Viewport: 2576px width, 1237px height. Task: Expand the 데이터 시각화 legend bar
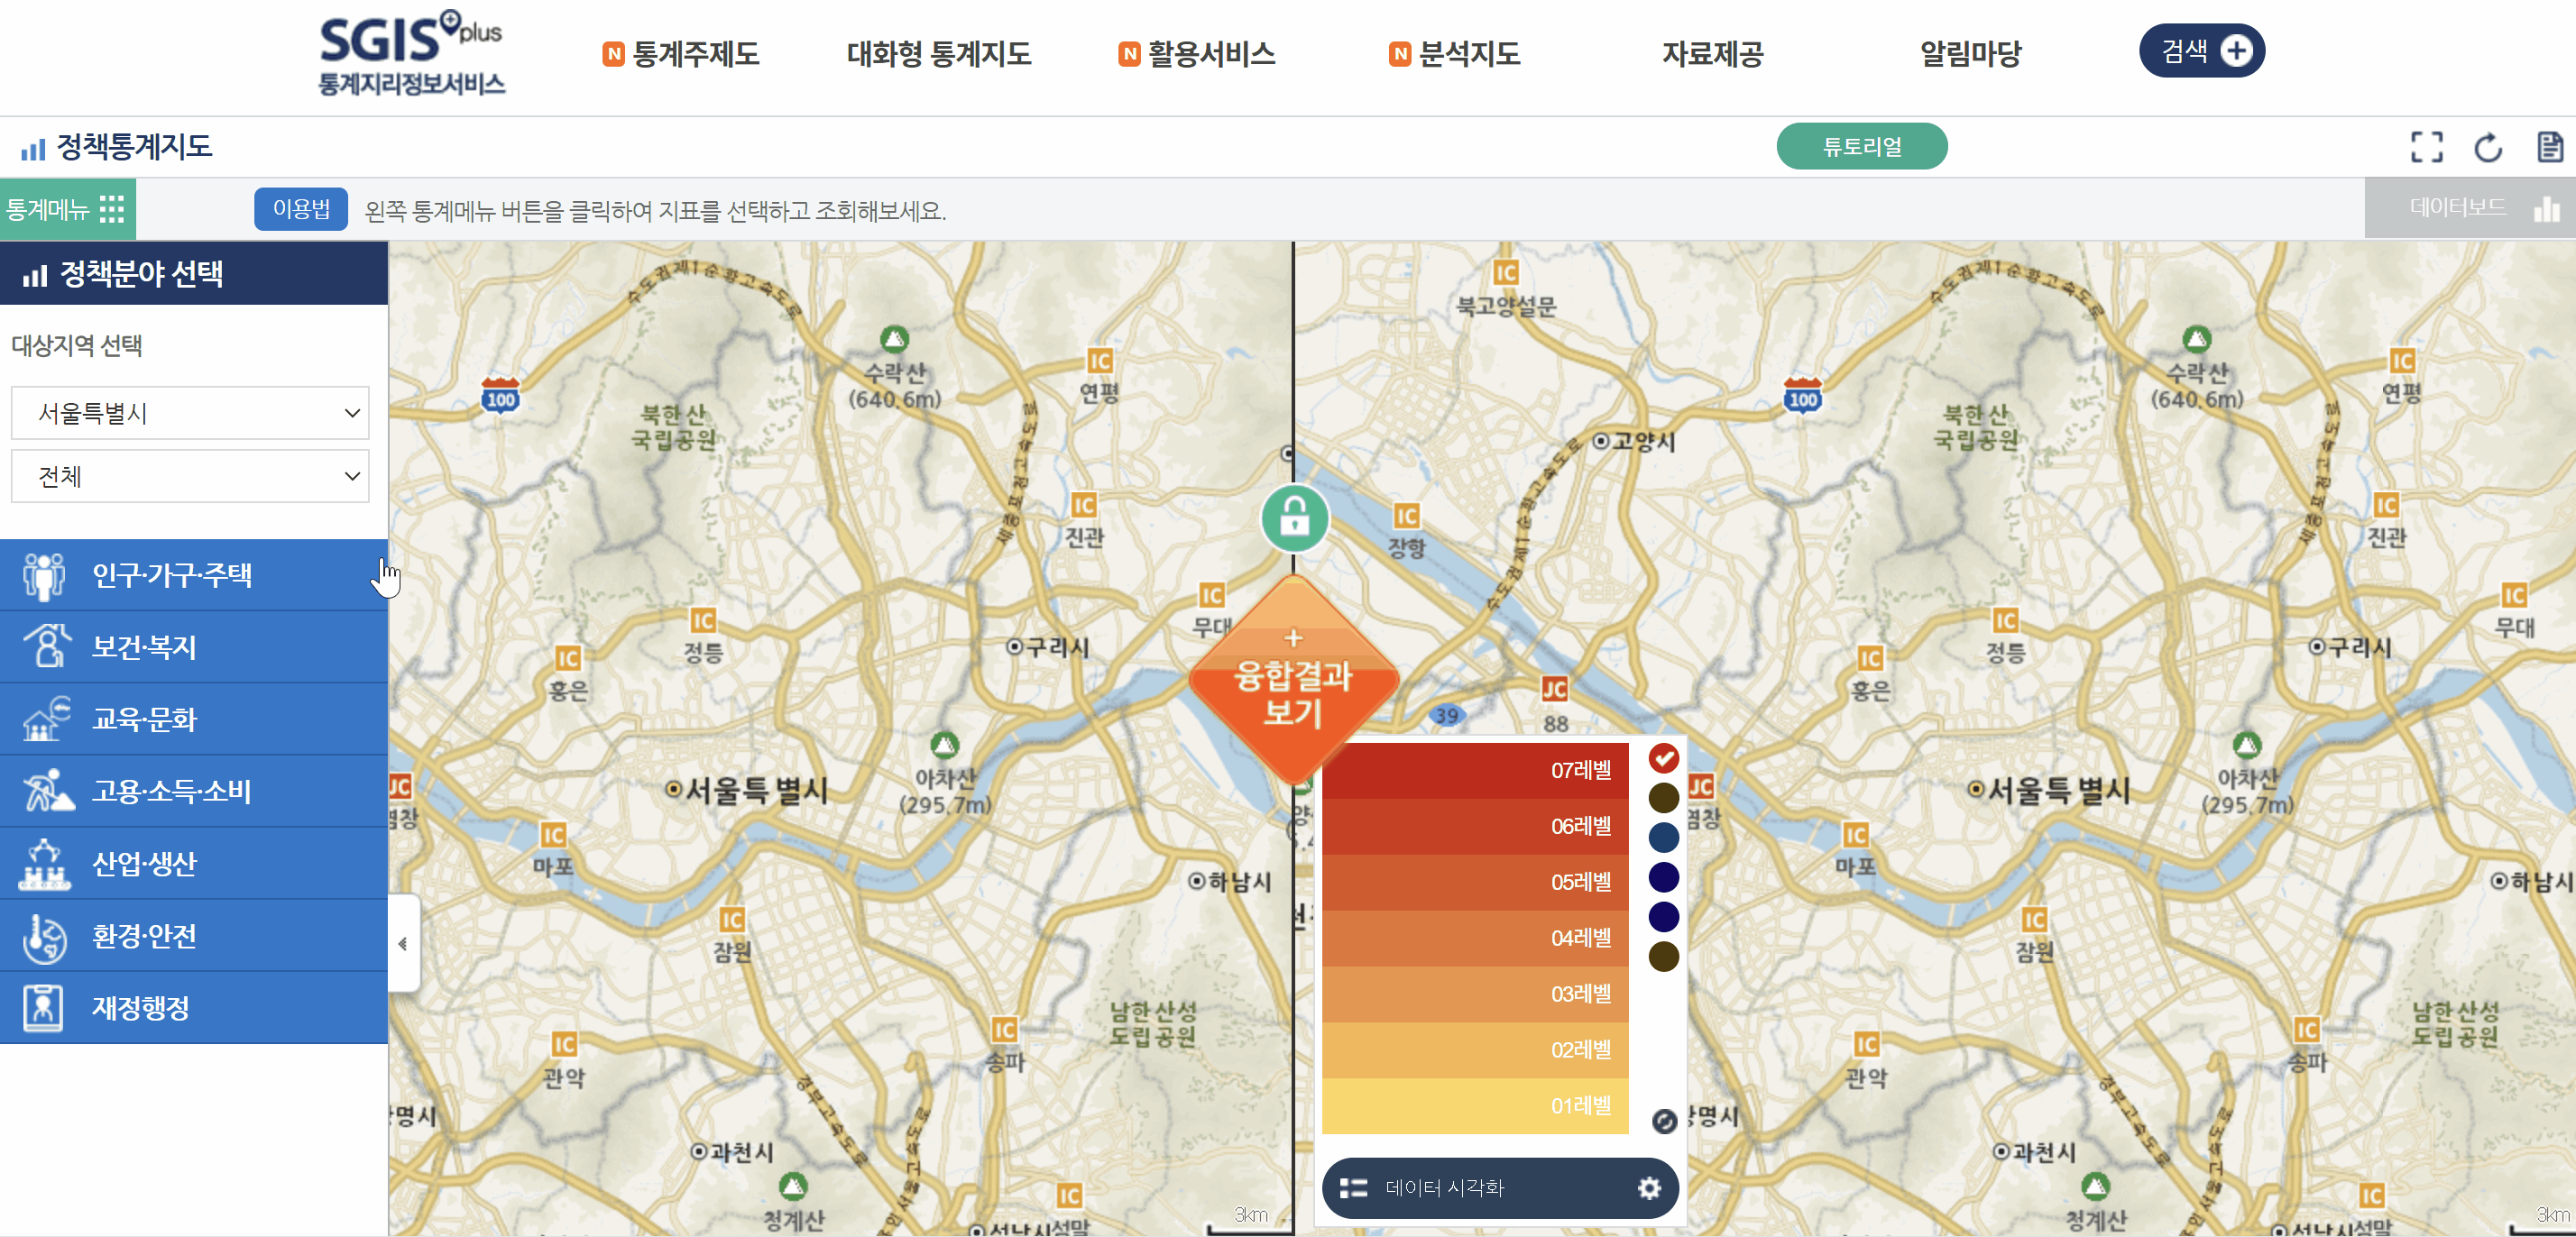click(1499, 1188)
